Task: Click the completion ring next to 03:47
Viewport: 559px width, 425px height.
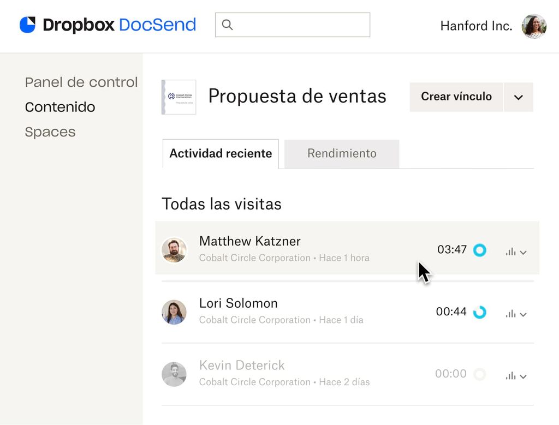Action: click(x=479, y=250)
